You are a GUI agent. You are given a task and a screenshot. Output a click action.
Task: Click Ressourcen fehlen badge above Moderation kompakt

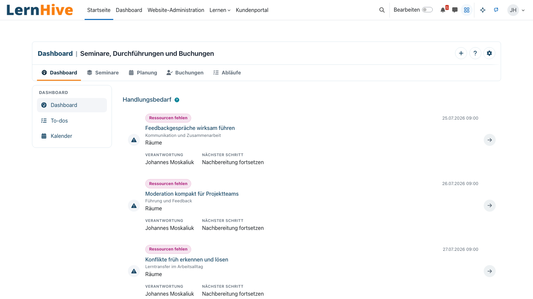168,184
